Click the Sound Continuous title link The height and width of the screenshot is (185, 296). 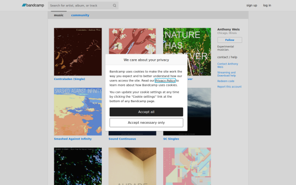coord(122,139)
